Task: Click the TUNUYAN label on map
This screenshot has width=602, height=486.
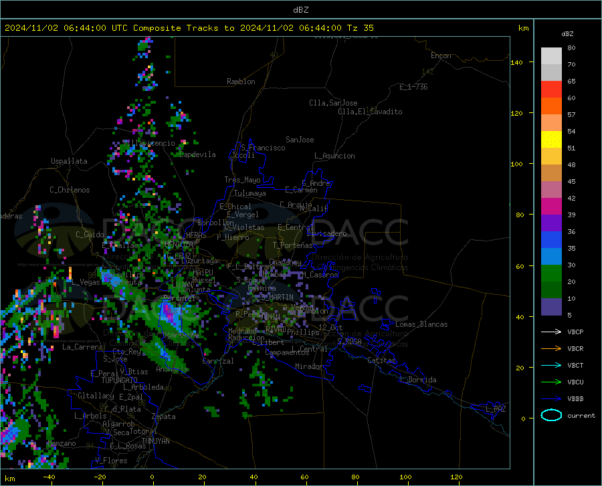Action: (x=155, y=441)
